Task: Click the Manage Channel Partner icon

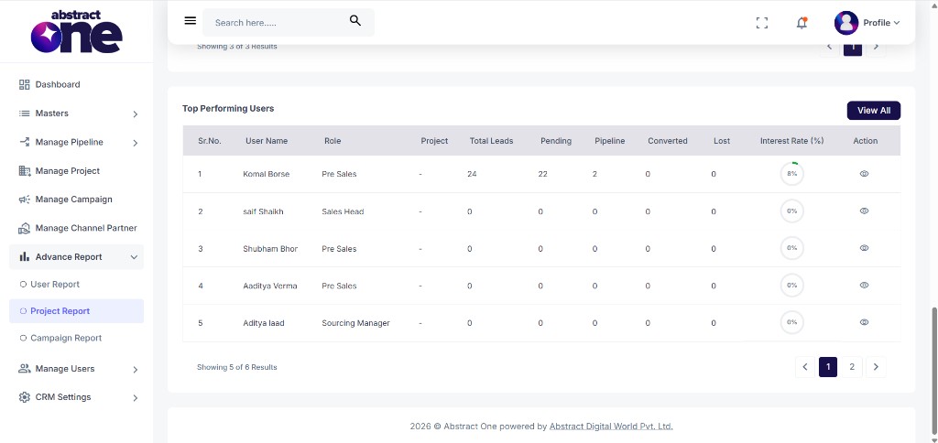Action: (x=25, y=229)
